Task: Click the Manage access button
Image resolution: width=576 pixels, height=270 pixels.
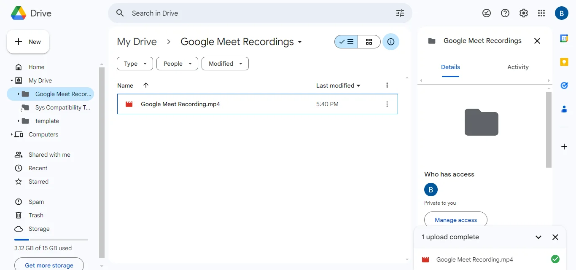Action: 455,219
